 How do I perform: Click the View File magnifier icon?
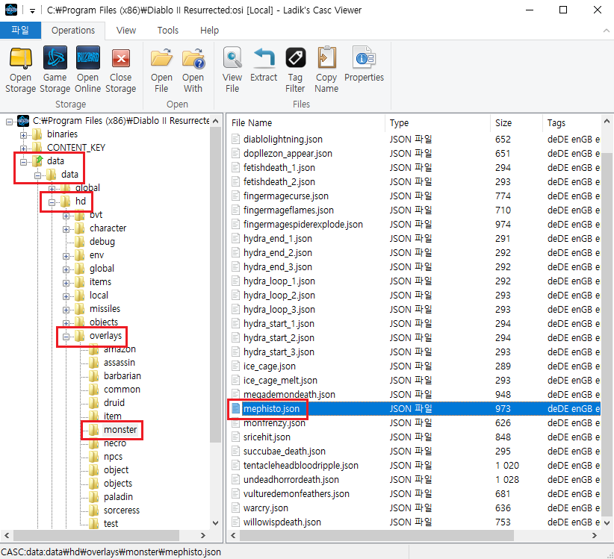coord(232,58)
